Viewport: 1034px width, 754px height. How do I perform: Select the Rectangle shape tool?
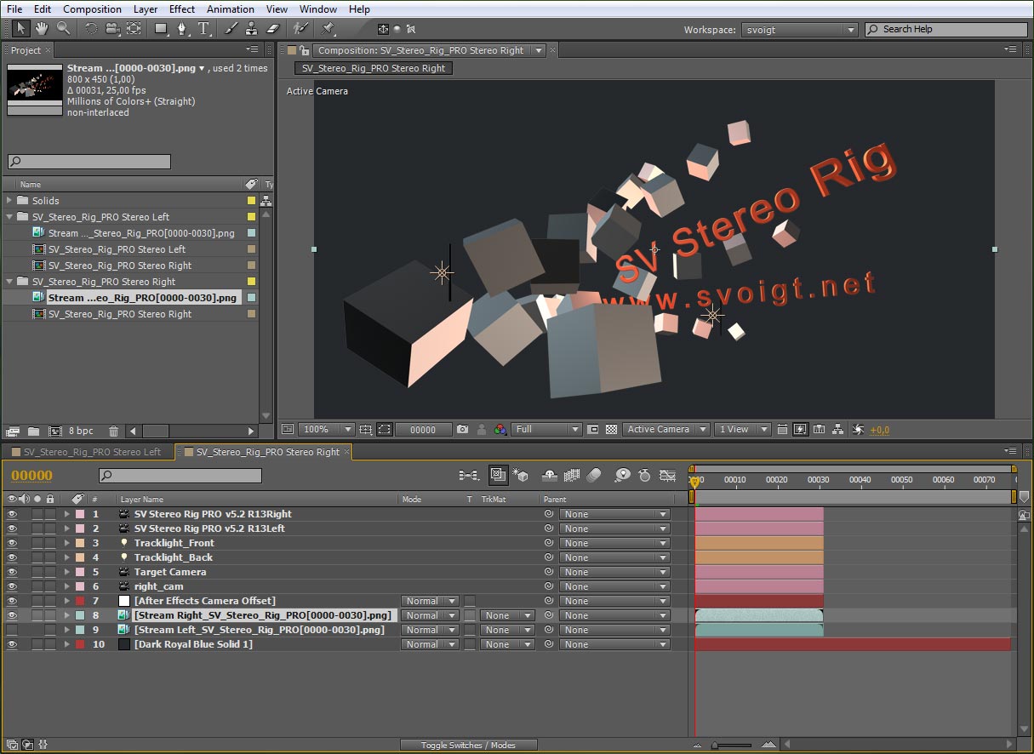[x=161, y=28]
